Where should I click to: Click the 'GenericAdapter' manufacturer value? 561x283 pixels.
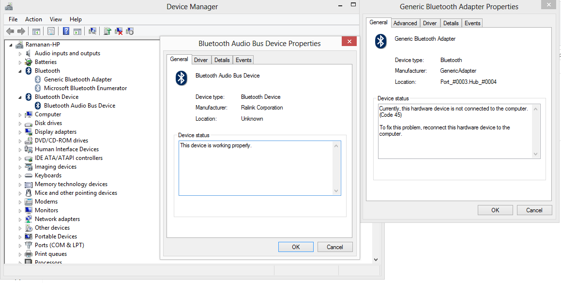tap(458, 71)
